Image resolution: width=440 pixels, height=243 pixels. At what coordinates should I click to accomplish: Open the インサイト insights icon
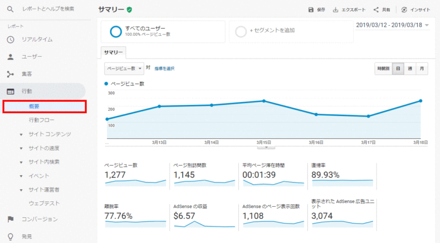coord(404,10)
